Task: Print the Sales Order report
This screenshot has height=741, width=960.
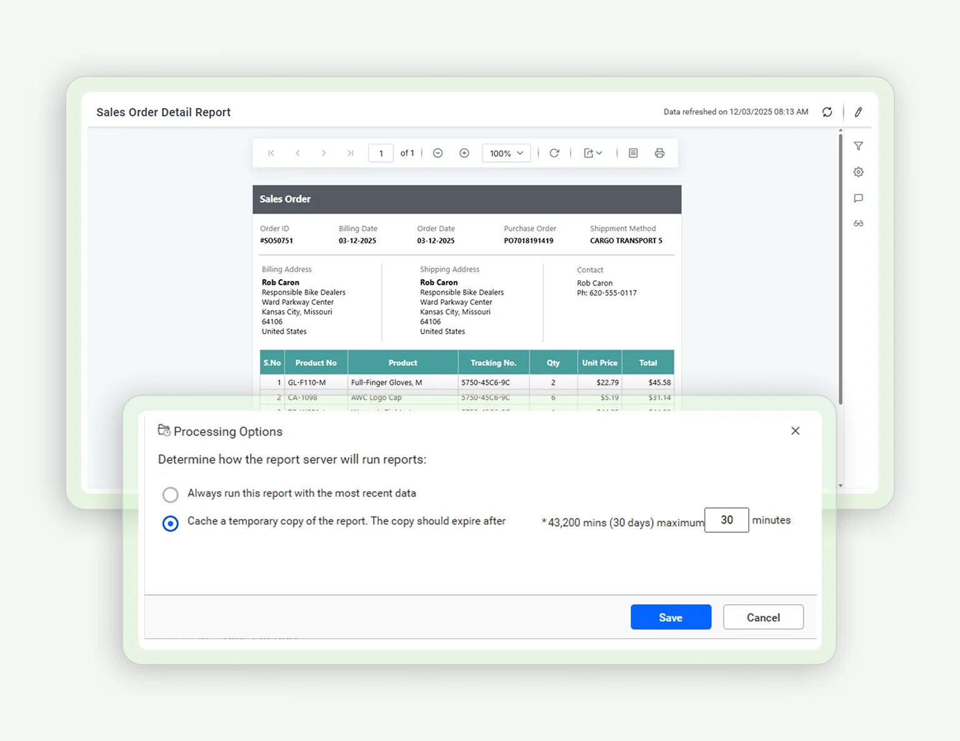Action: click(x=660, y=152)
